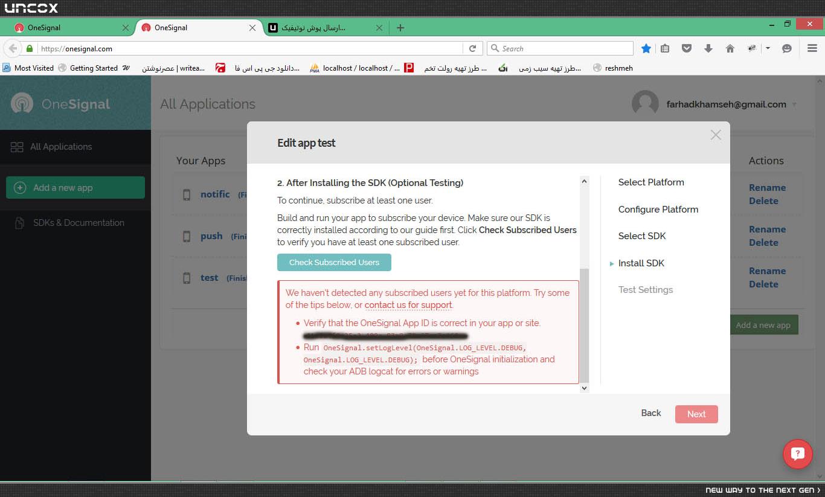825x497 pixels.
Task: Click the dialog scrollbar down arrow
Action: point(584,388)
